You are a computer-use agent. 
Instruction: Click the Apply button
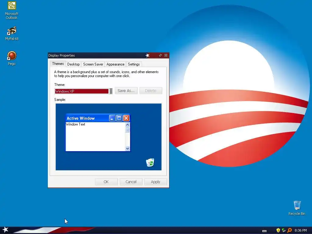(x=155, y=182)
